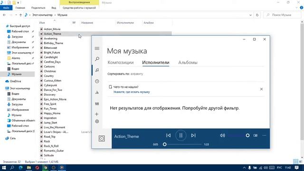Screen dimensions: 304x171
Task: Open Playlists icon in Groove sidebar
Action: (97, 104)
